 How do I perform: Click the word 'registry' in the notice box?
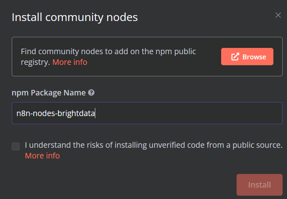click(x=35, y=62)
